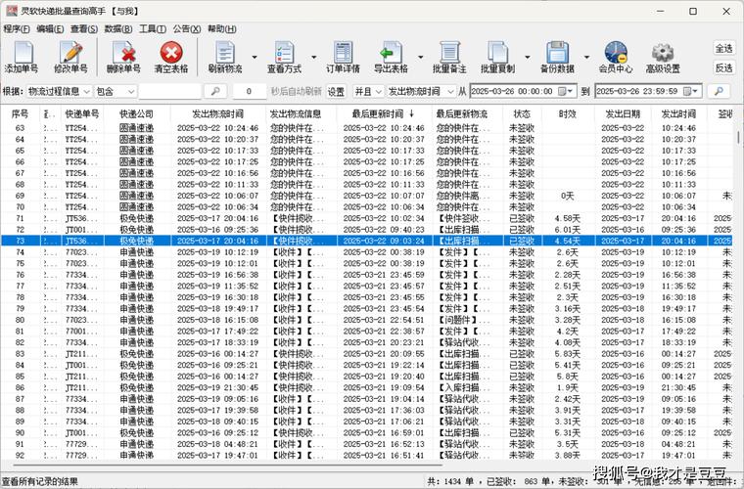
Task: Export the table via 导出表格
Action: 390,57
